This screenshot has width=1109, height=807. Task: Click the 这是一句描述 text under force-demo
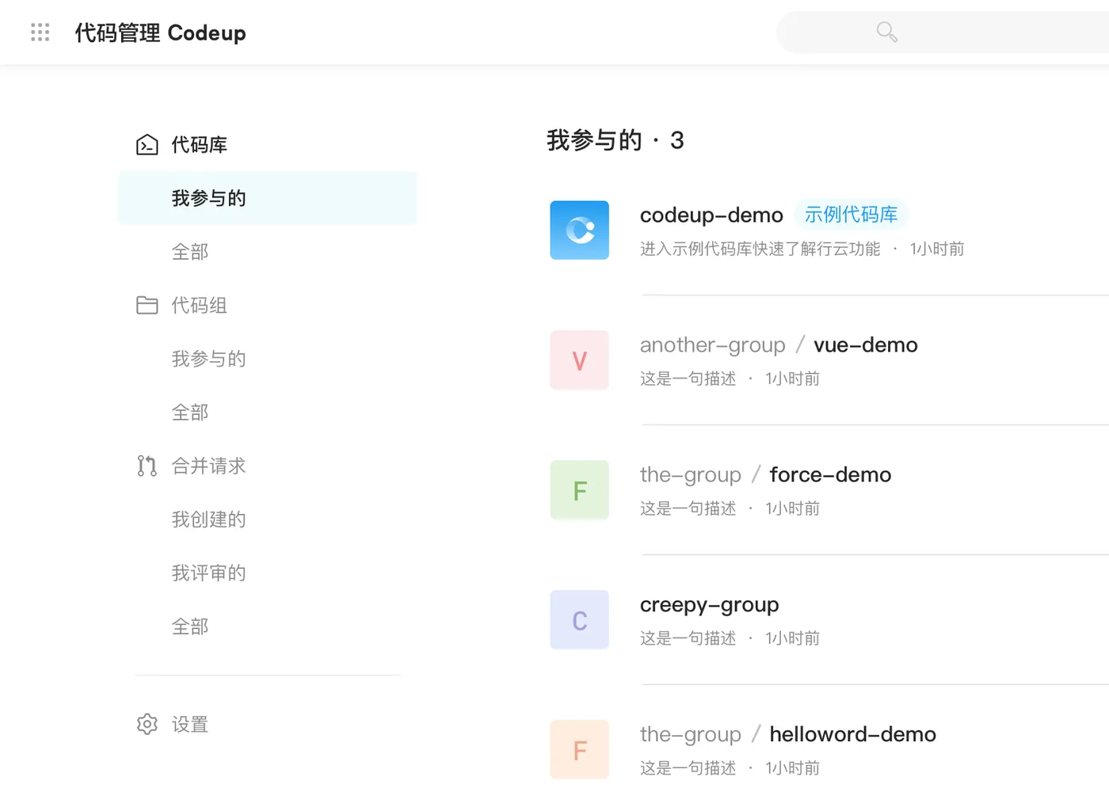(x=688, y=508)
